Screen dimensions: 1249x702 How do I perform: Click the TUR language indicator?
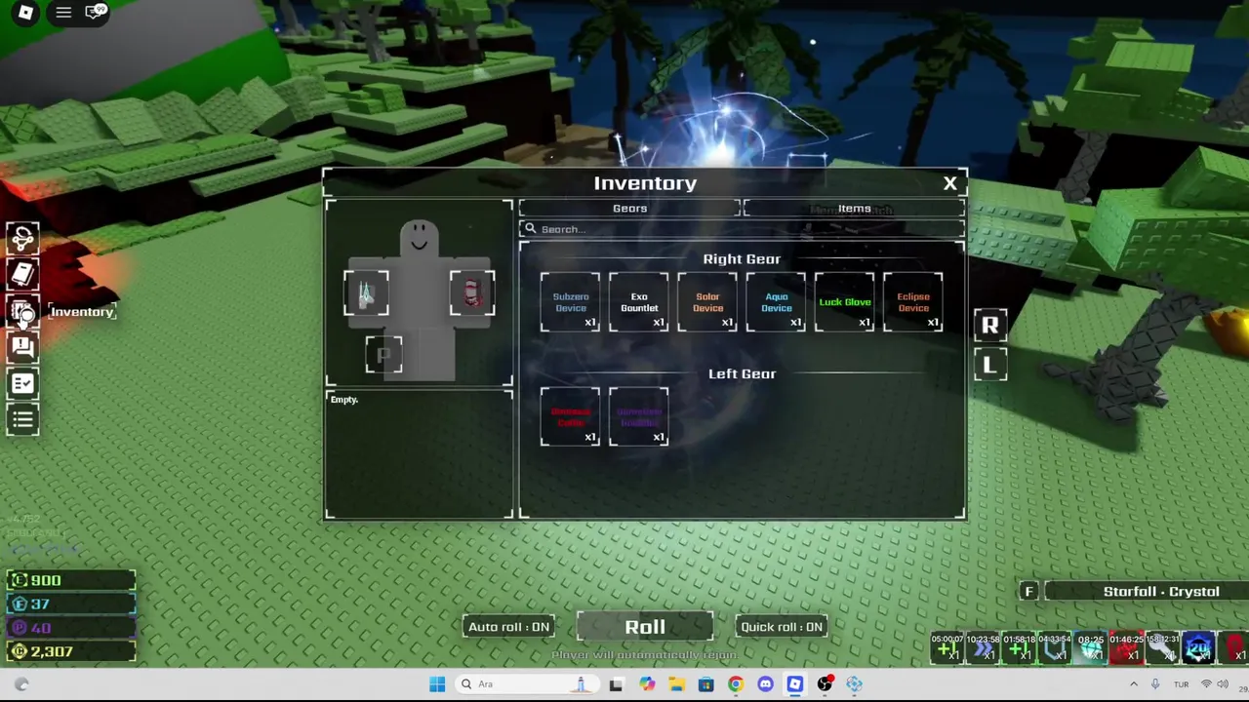[x=1181, y=684]
